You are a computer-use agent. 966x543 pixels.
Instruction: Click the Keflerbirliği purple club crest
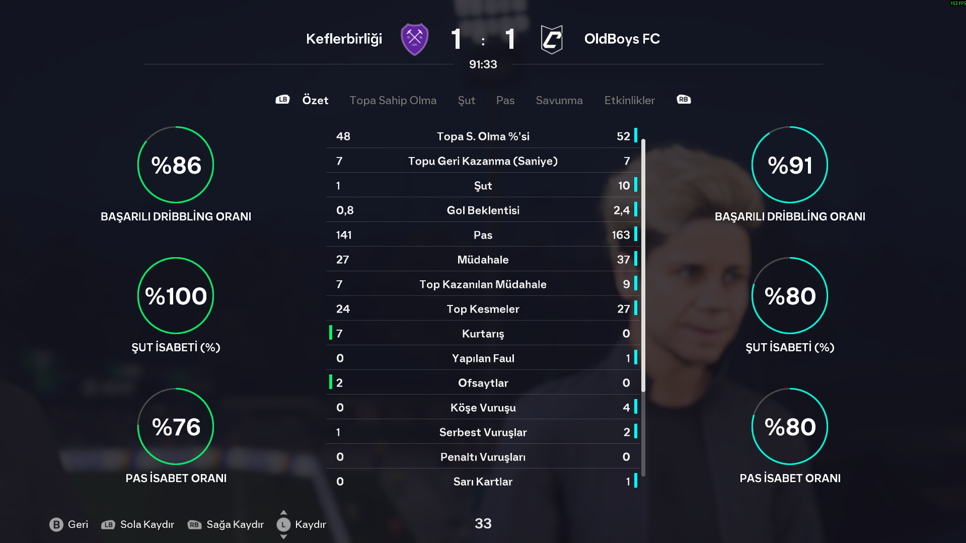click(x=414, y=39)
